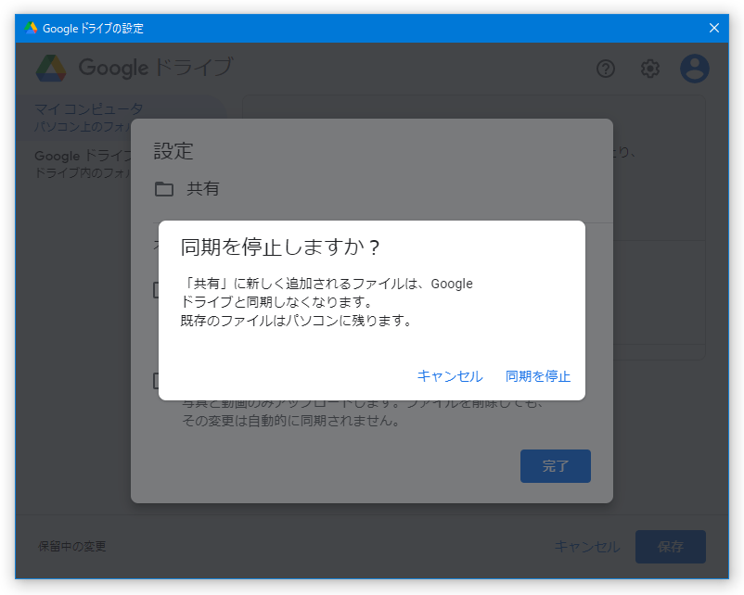
Task: Click the account profile avatar icon
Action: [x=695, y=69]
